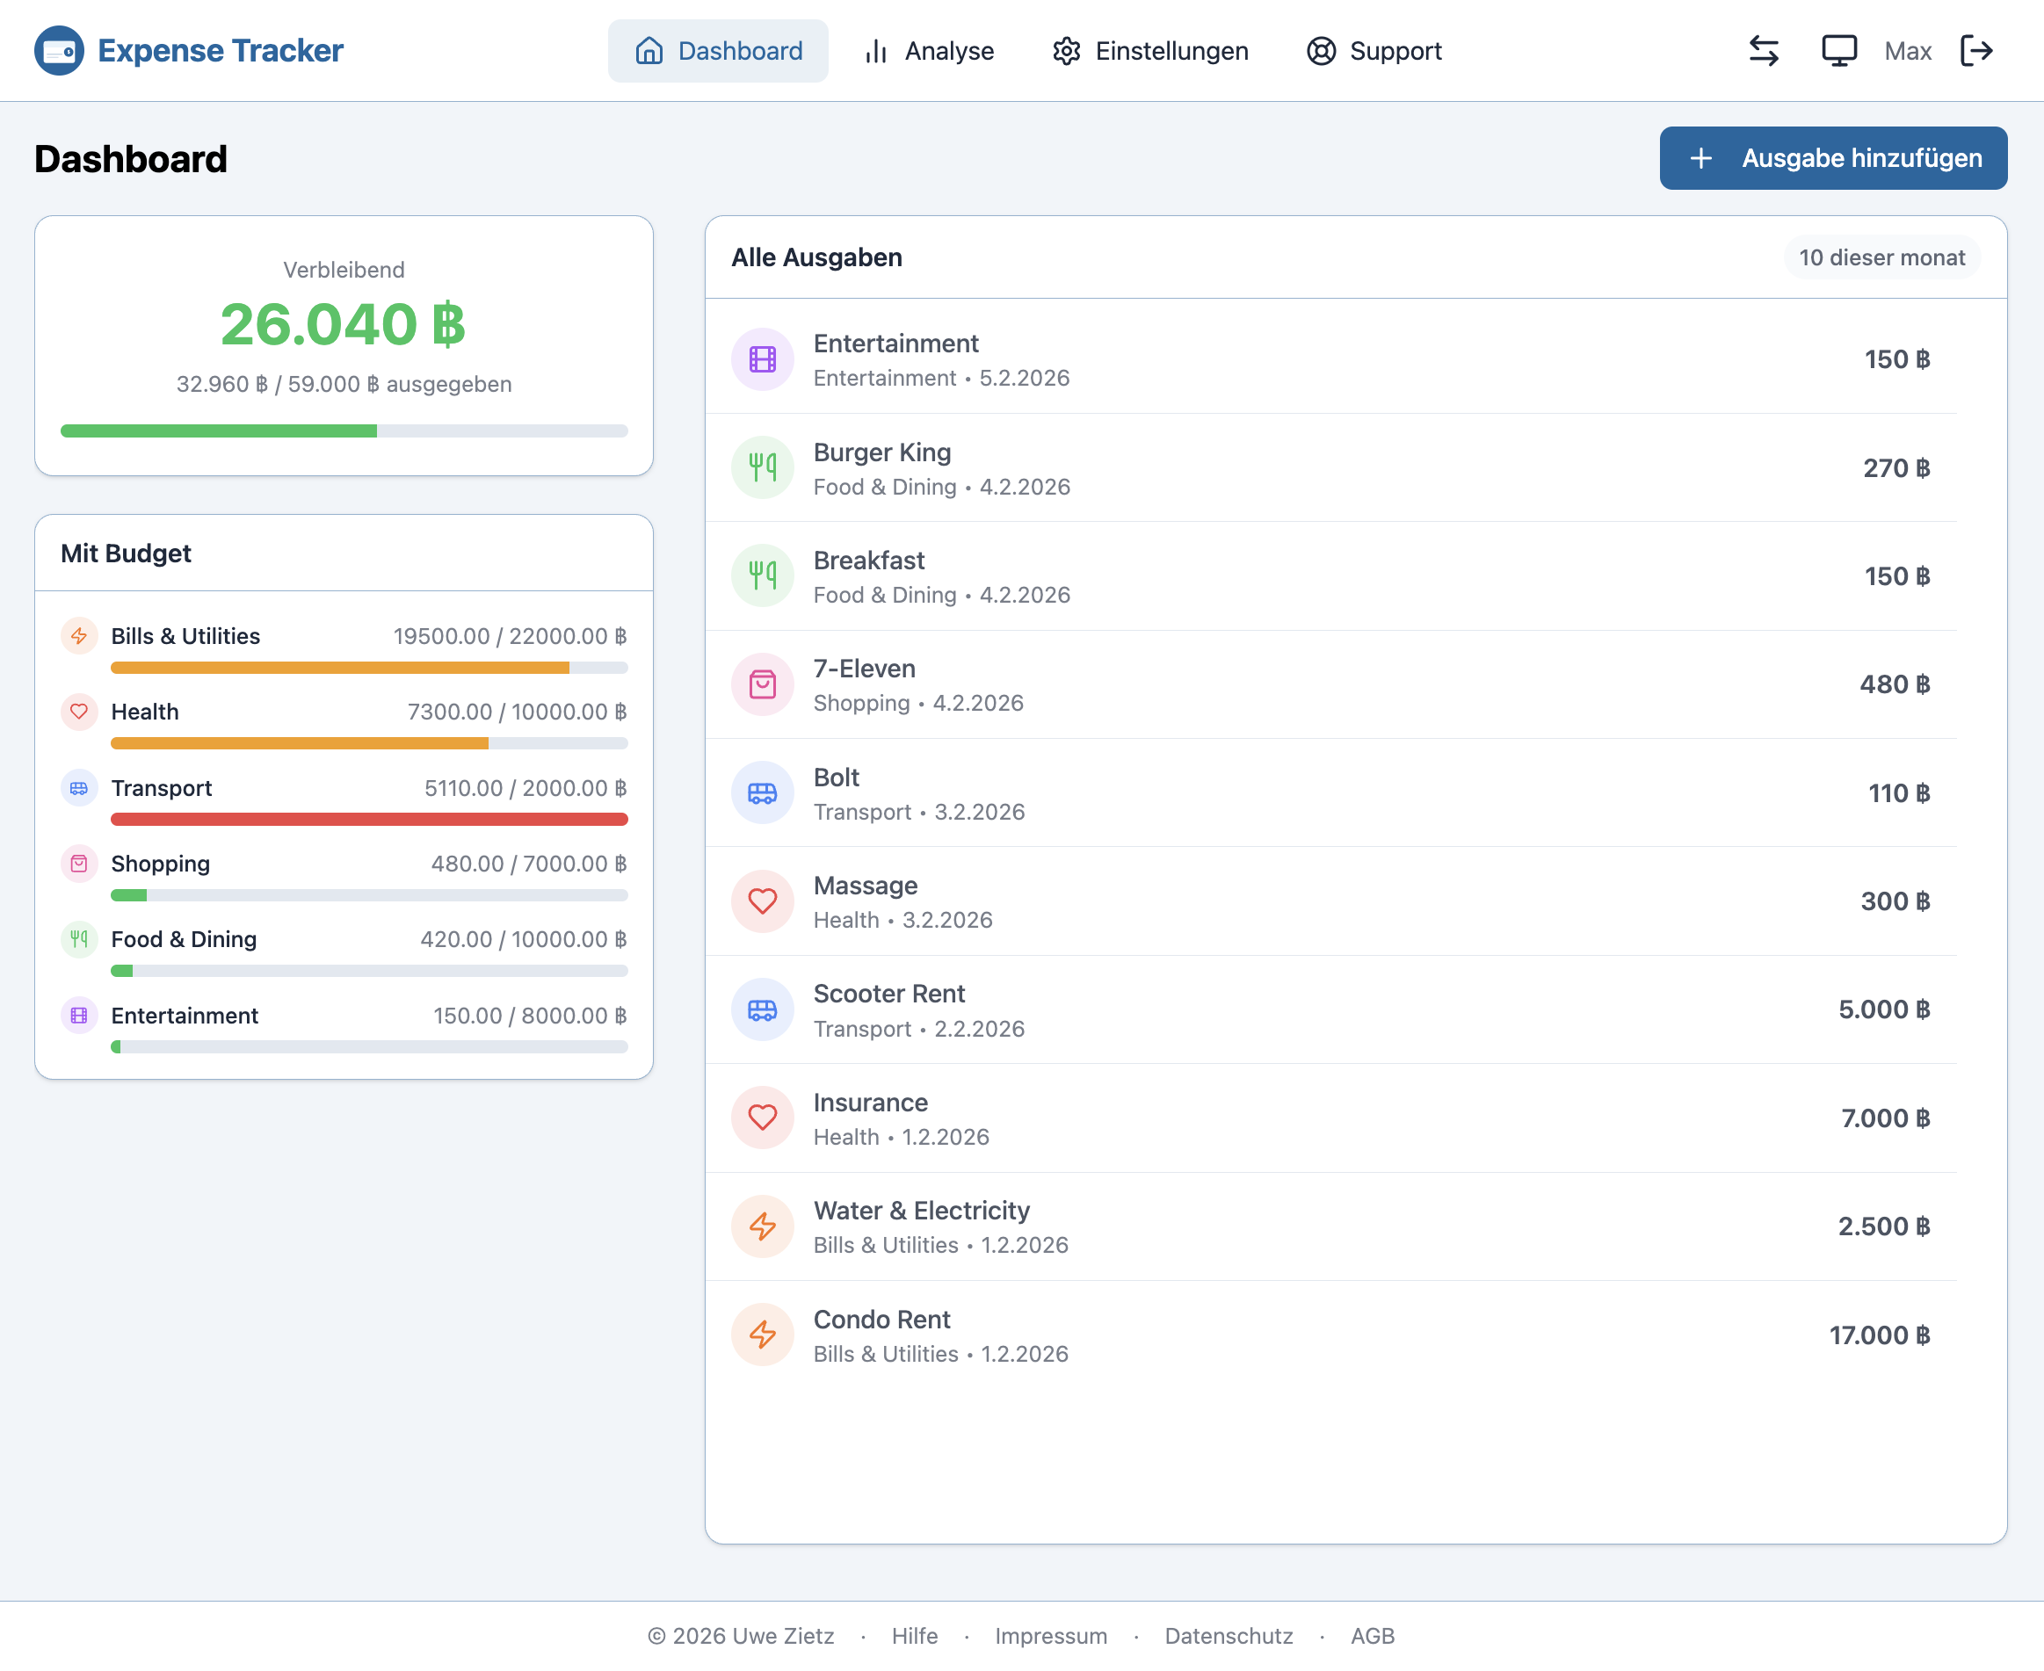The width and height of the screenshot is (2044, 1671).
Task: Click the Expense Tracker wallet logo
Action: point(59,50)
